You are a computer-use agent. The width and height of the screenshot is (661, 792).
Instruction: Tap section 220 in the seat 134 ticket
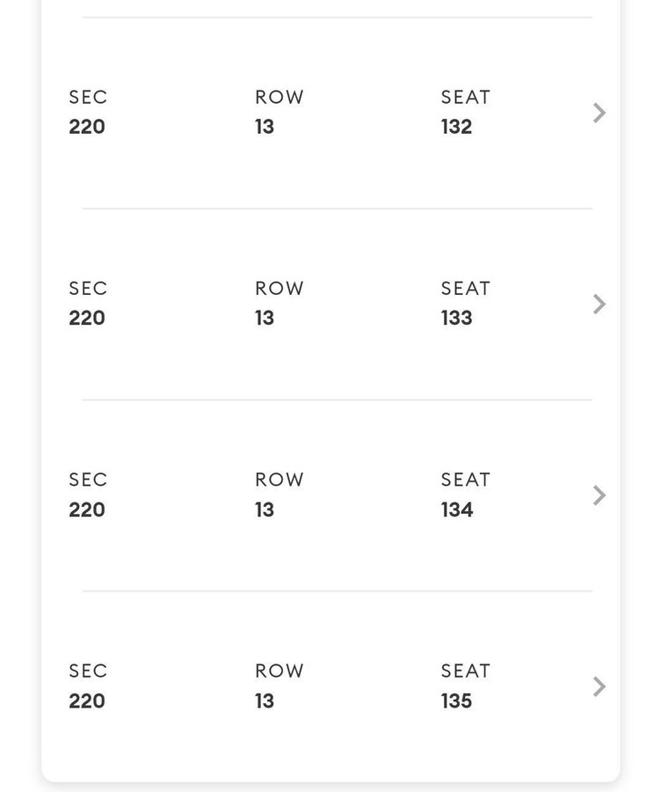point(87,510)
